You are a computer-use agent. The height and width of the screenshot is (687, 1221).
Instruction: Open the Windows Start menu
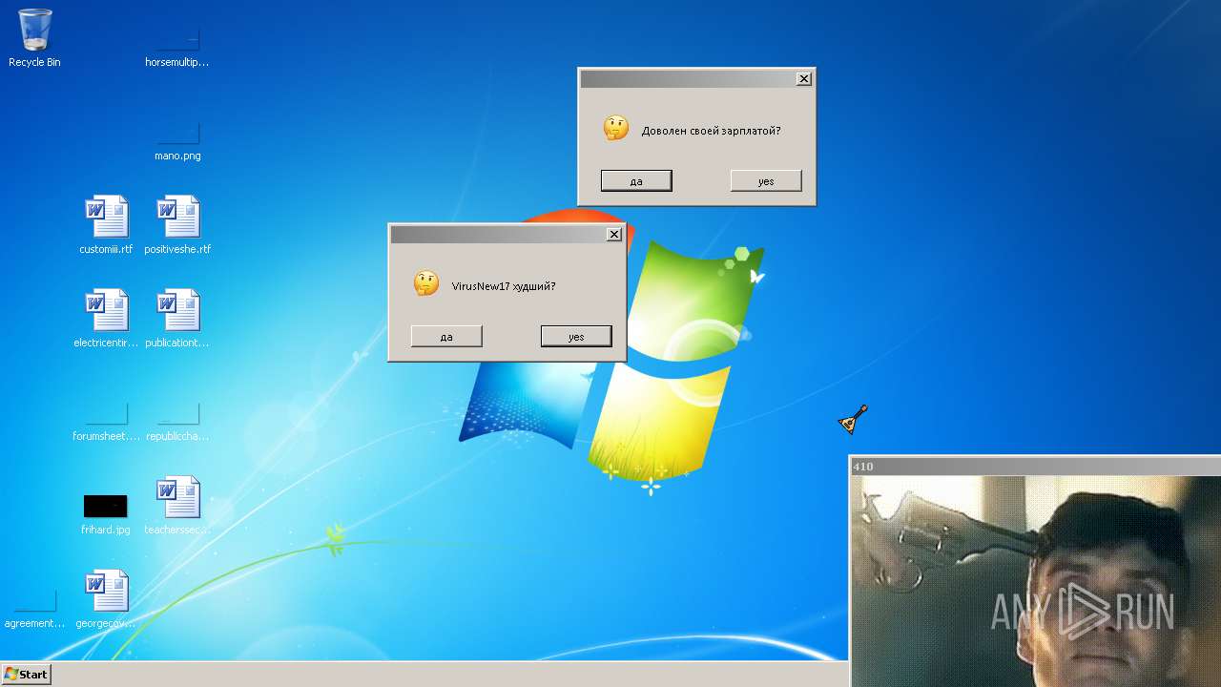(x=27, y=674)
